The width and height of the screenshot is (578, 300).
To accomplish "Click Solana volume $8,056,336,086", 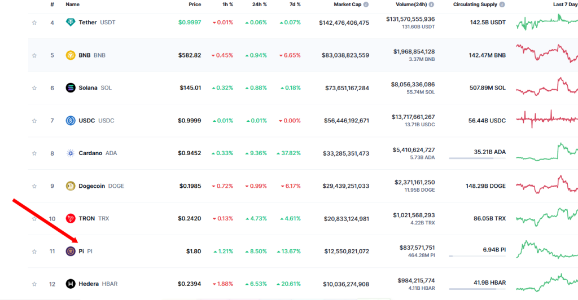I will point(413,85).
